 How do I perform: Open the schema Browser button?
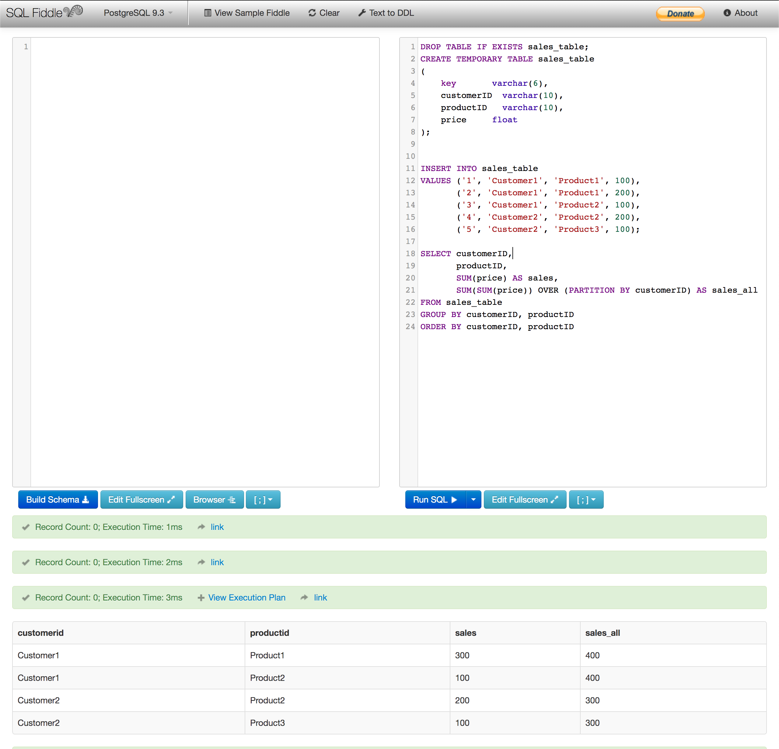(215, 500)
